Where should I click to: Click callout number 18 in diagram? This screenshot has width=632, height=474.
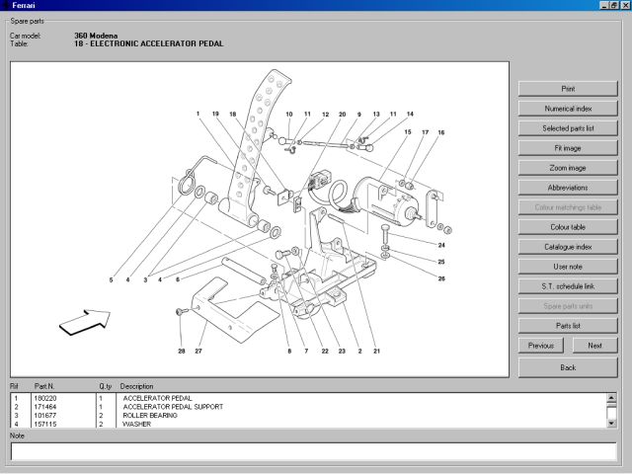(233, 115)
